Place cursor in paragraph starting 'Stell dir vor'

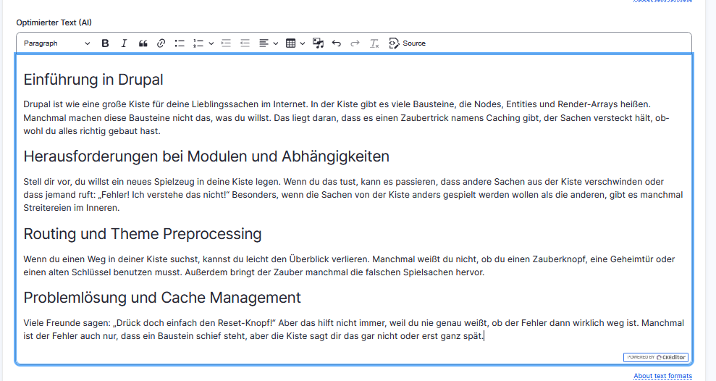353,195
